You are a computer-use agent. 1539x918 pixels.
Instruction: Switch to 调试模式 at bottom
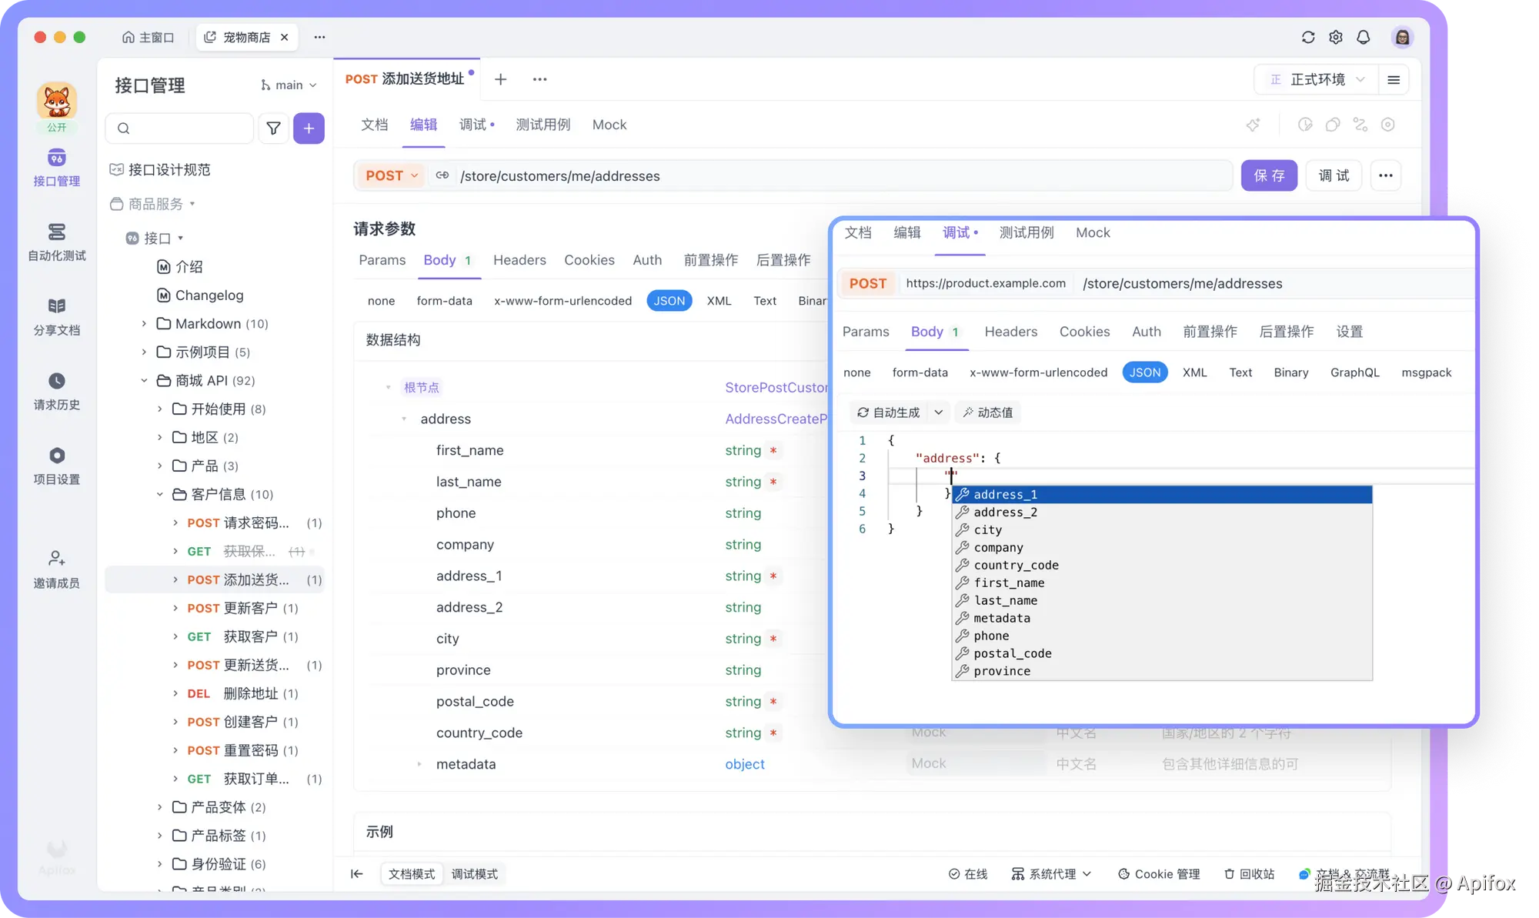474,874
